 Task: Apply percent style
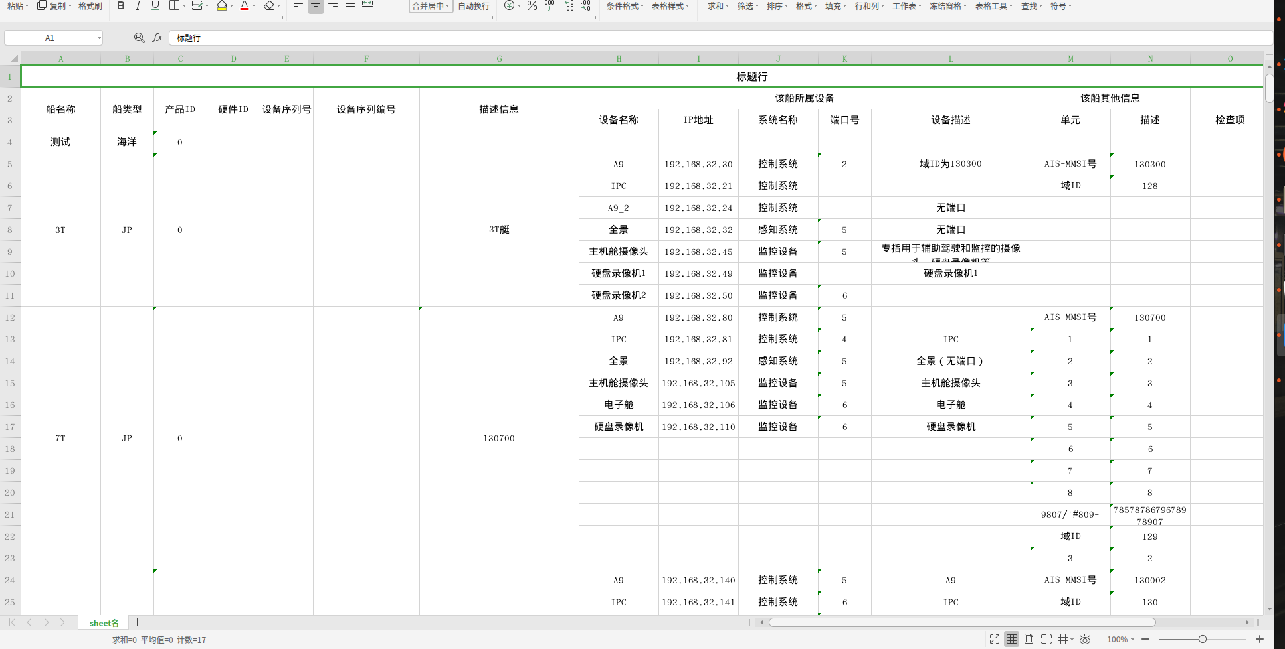532,5
